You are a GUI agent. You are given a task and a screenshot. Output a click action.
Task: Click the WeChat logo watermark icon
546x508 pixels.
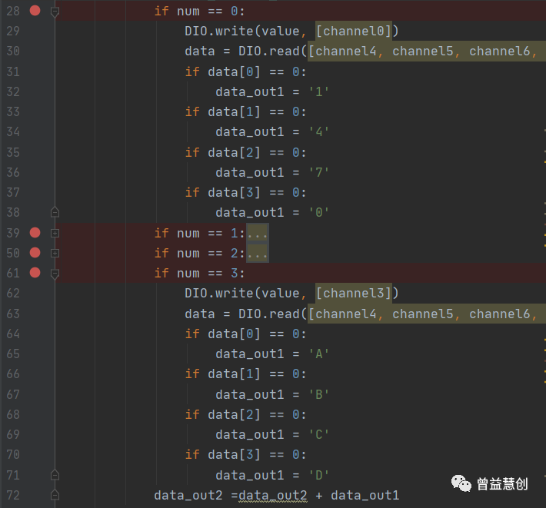pos(461,483)
